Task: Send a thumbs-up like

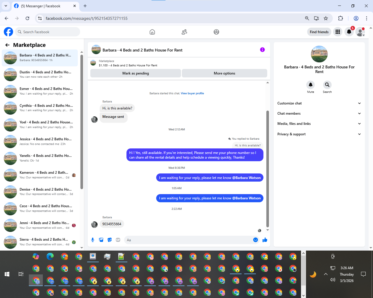Action: coord(265,240)
